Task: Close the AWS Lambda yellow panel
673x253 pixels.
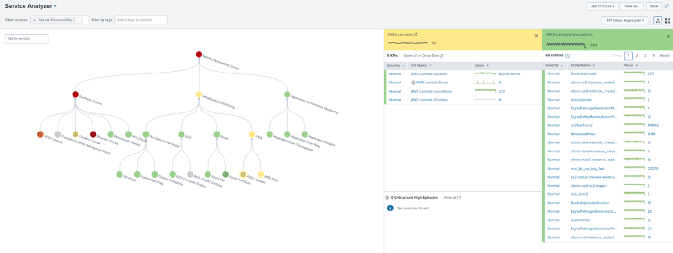Action: click(536, 35)
